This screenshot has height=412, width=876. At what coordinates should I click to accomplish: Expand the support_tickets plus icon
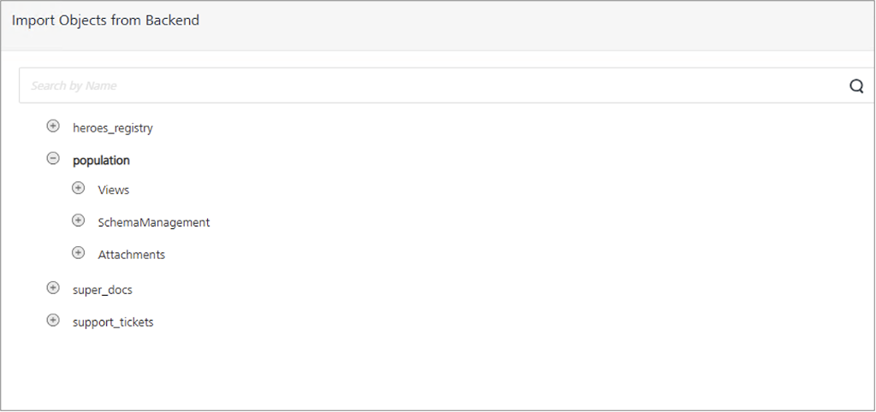[53, 321]
